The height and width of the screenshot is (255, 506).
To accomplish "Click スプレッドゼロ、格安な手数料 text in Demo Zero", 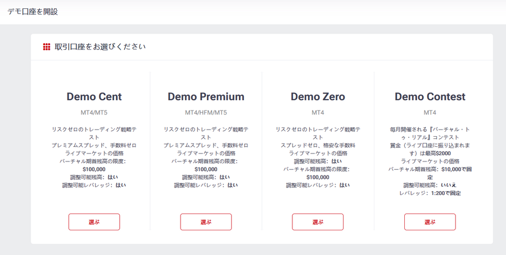I will [318, 145].
